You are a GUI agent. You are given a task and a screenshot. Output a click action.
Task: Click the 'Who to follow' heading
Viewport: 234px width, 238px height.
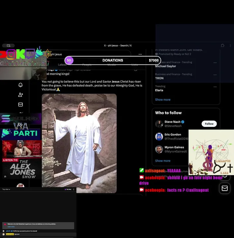click(168, 113)
